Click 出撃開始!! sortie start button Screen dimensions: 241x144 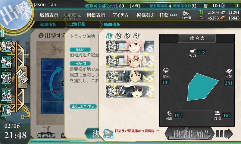pos(189,134)
